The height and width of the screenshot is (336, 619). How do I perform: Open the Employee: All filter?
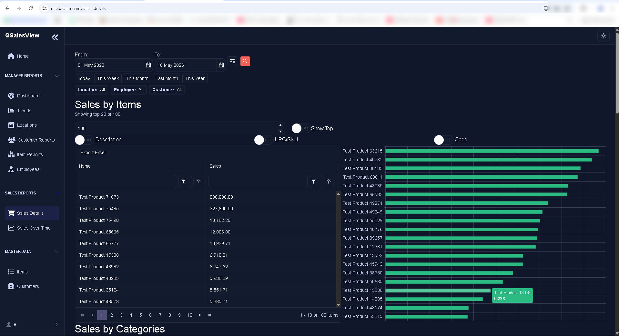128,90
